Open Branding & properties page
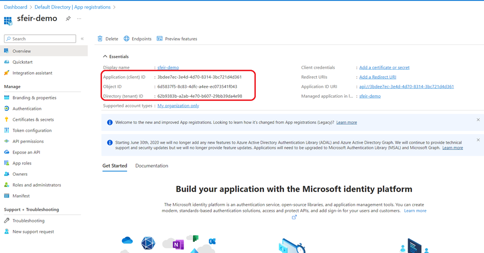Screen dimensions: 484x253 tap(34, 98)
